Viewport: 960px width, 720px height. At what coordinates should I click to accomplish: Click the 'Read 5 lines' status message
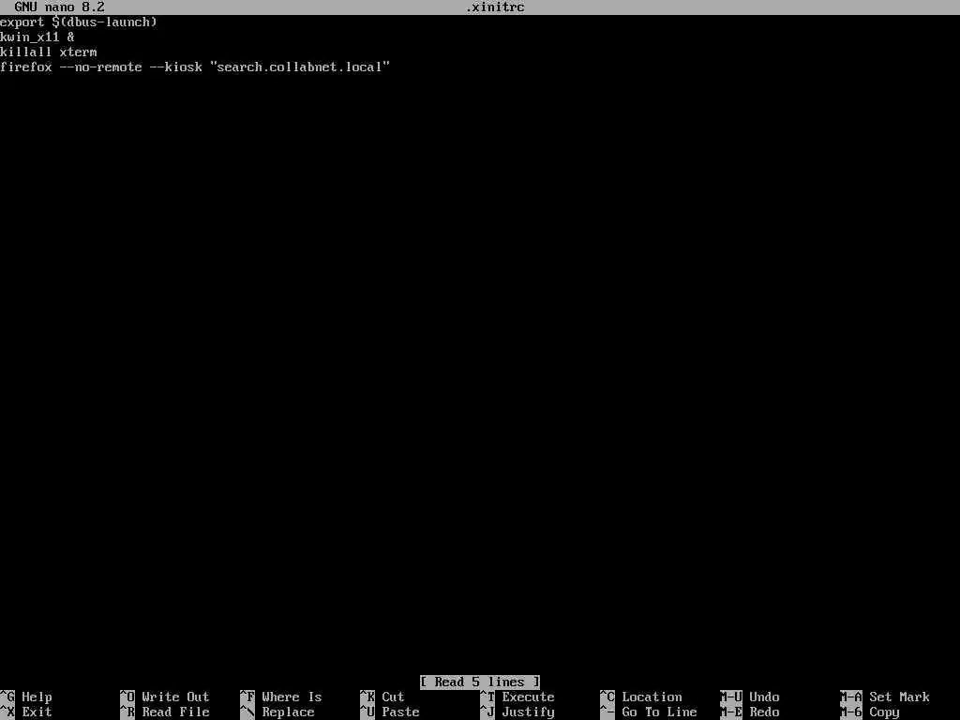tap(480, 682)
